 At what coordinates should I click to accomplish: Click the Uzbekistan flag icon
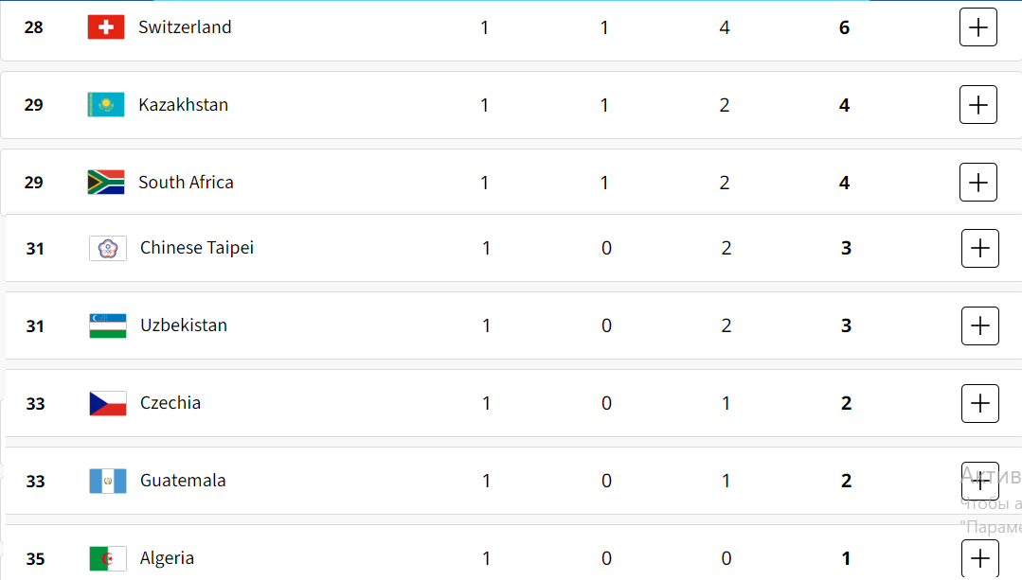pos(108,325)
